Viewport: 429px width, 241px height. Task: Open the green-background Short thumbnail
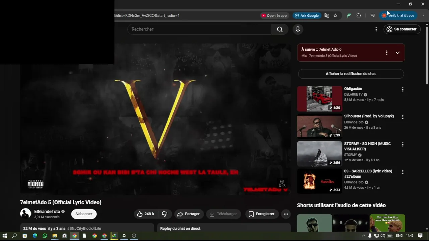click(x=387, y=223)
